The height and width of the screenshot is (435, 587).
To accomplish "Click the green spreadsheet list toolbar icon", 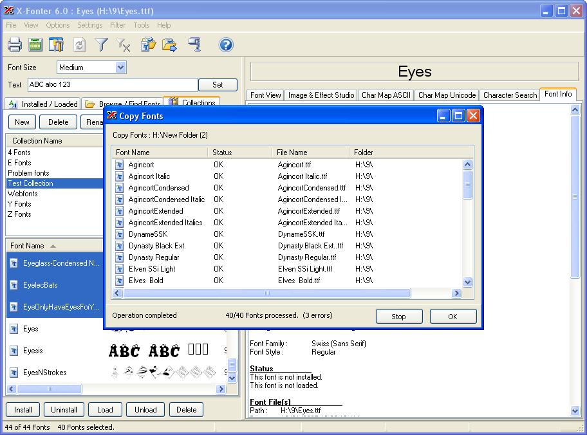I will point(35,45).
